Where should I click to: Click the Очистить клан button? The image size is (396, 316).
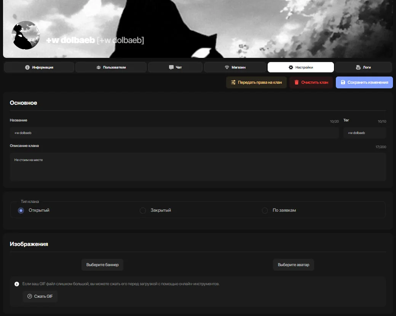(311, 82)
